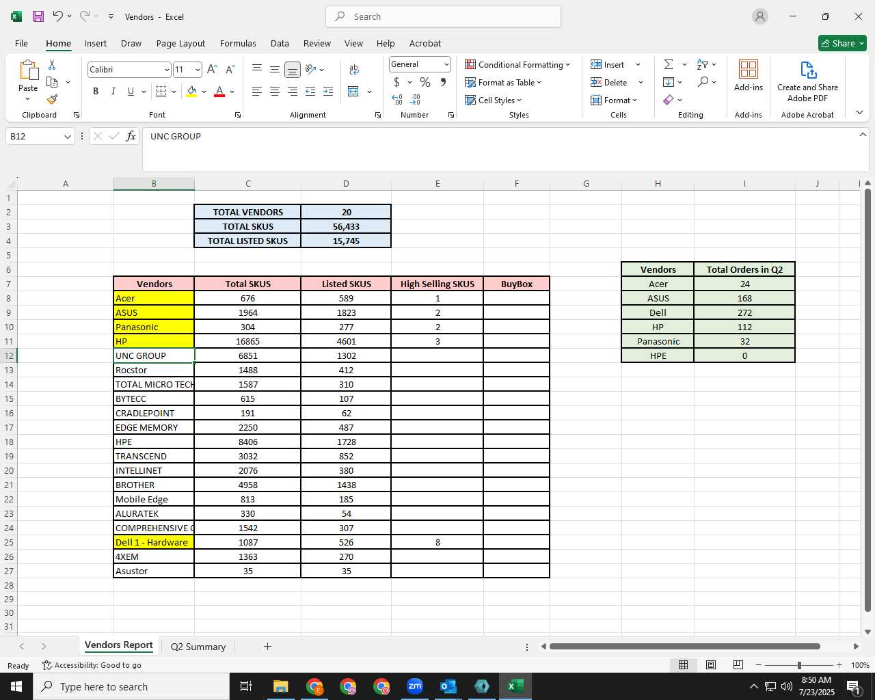Click the Add-ins icon
The height and width of the screenshot is (700, 875).
[x=749, y=75]
